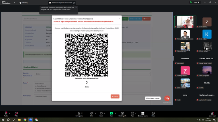Open the Apps panel
The image size is (218, 122).
pyautogui.click(x=133, y=114)
